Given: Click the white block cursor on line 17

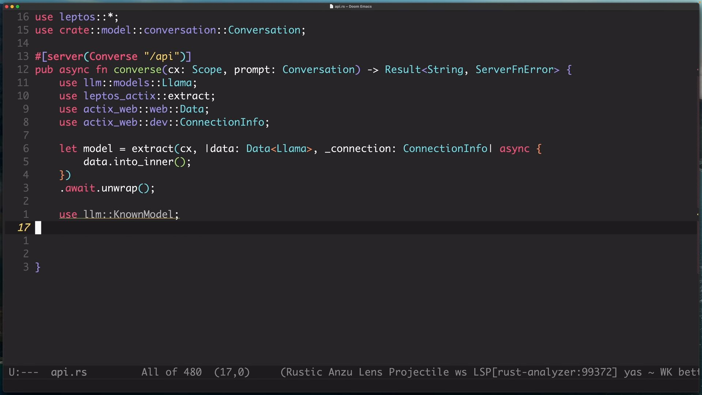Looking at the screenshot, I should coord(38,227).
